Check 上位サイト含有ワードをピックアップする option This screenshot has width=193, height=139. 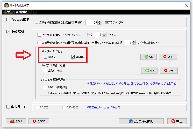39,35
